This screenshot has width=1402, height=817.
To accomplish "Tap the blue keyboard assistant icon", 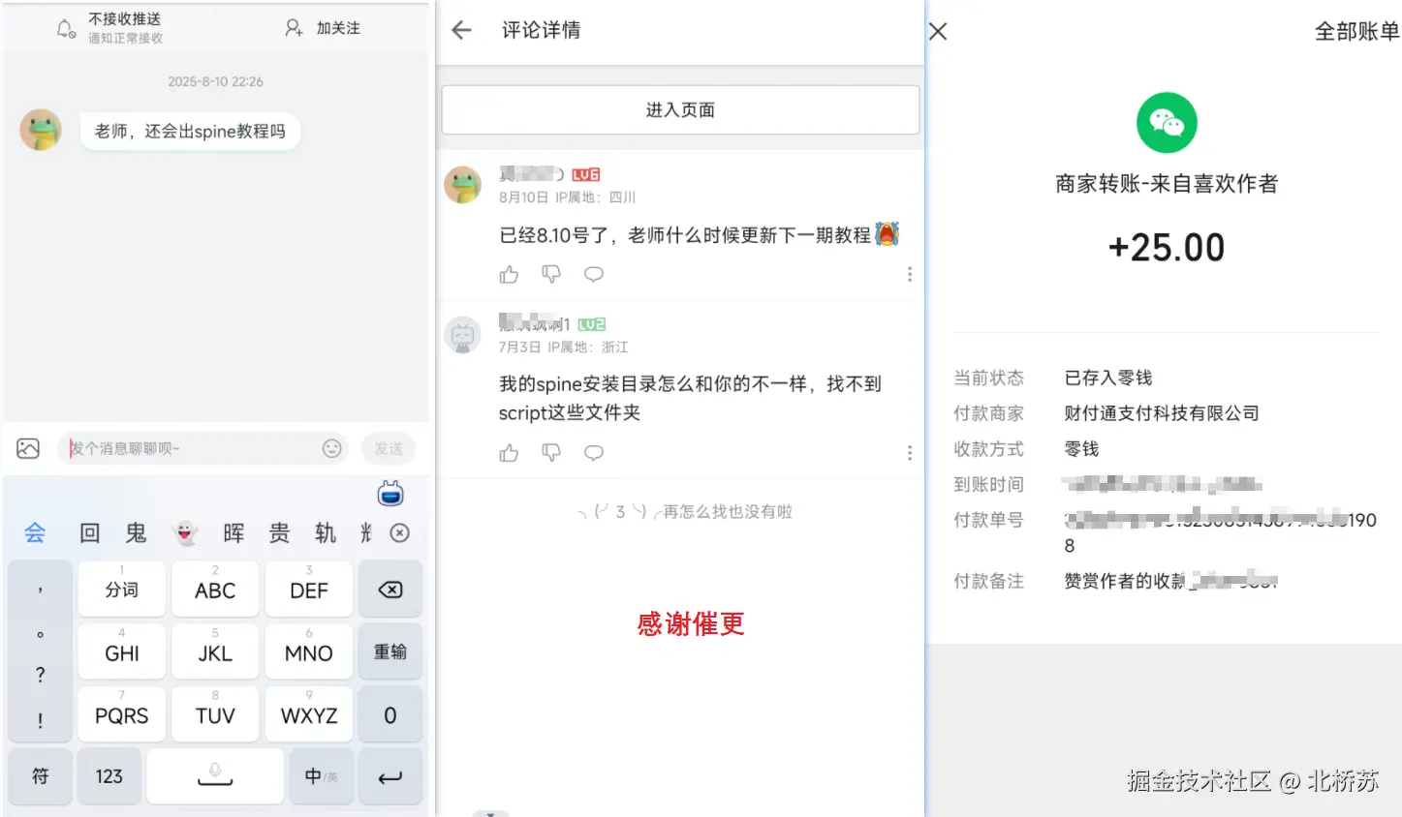I will click(390, 494).
